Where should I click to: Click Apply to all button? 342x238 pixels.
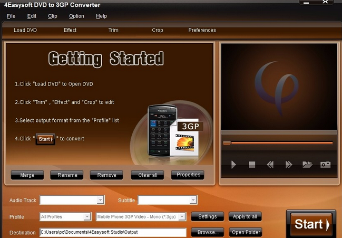(245, 216)
